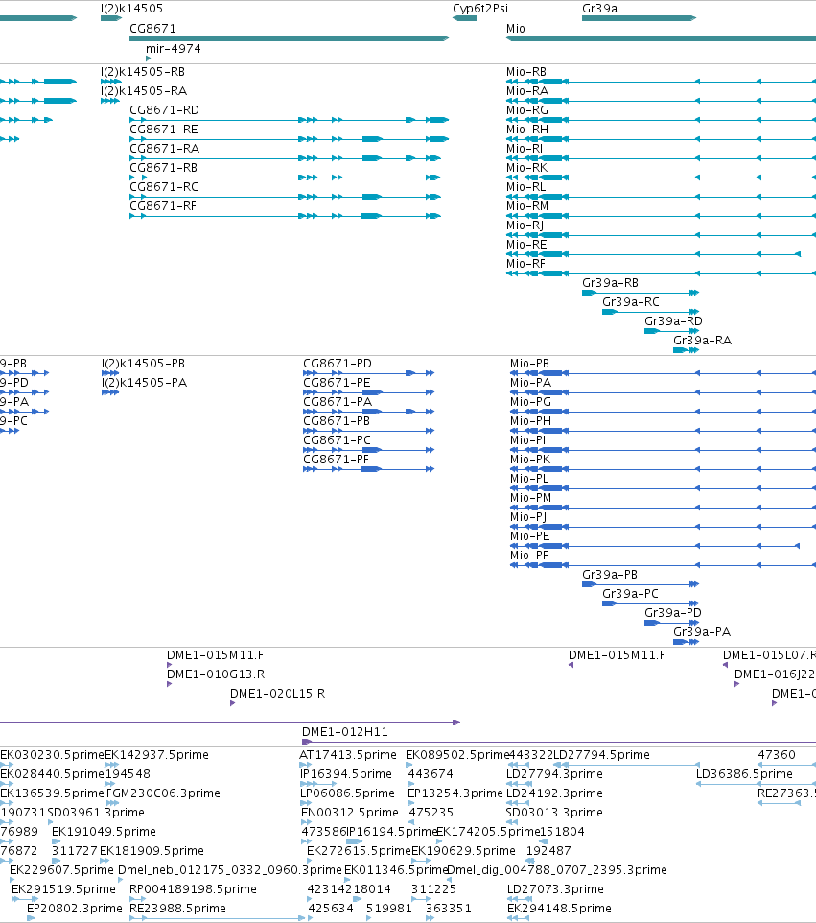Pick the CG8671-RA transcript

285,158
